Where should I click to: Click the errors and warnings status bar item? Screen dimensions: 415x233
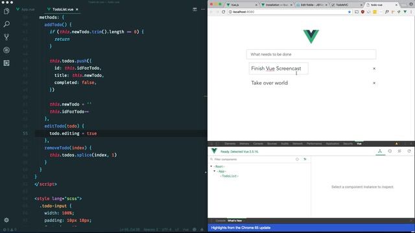(x=10, y=230)
